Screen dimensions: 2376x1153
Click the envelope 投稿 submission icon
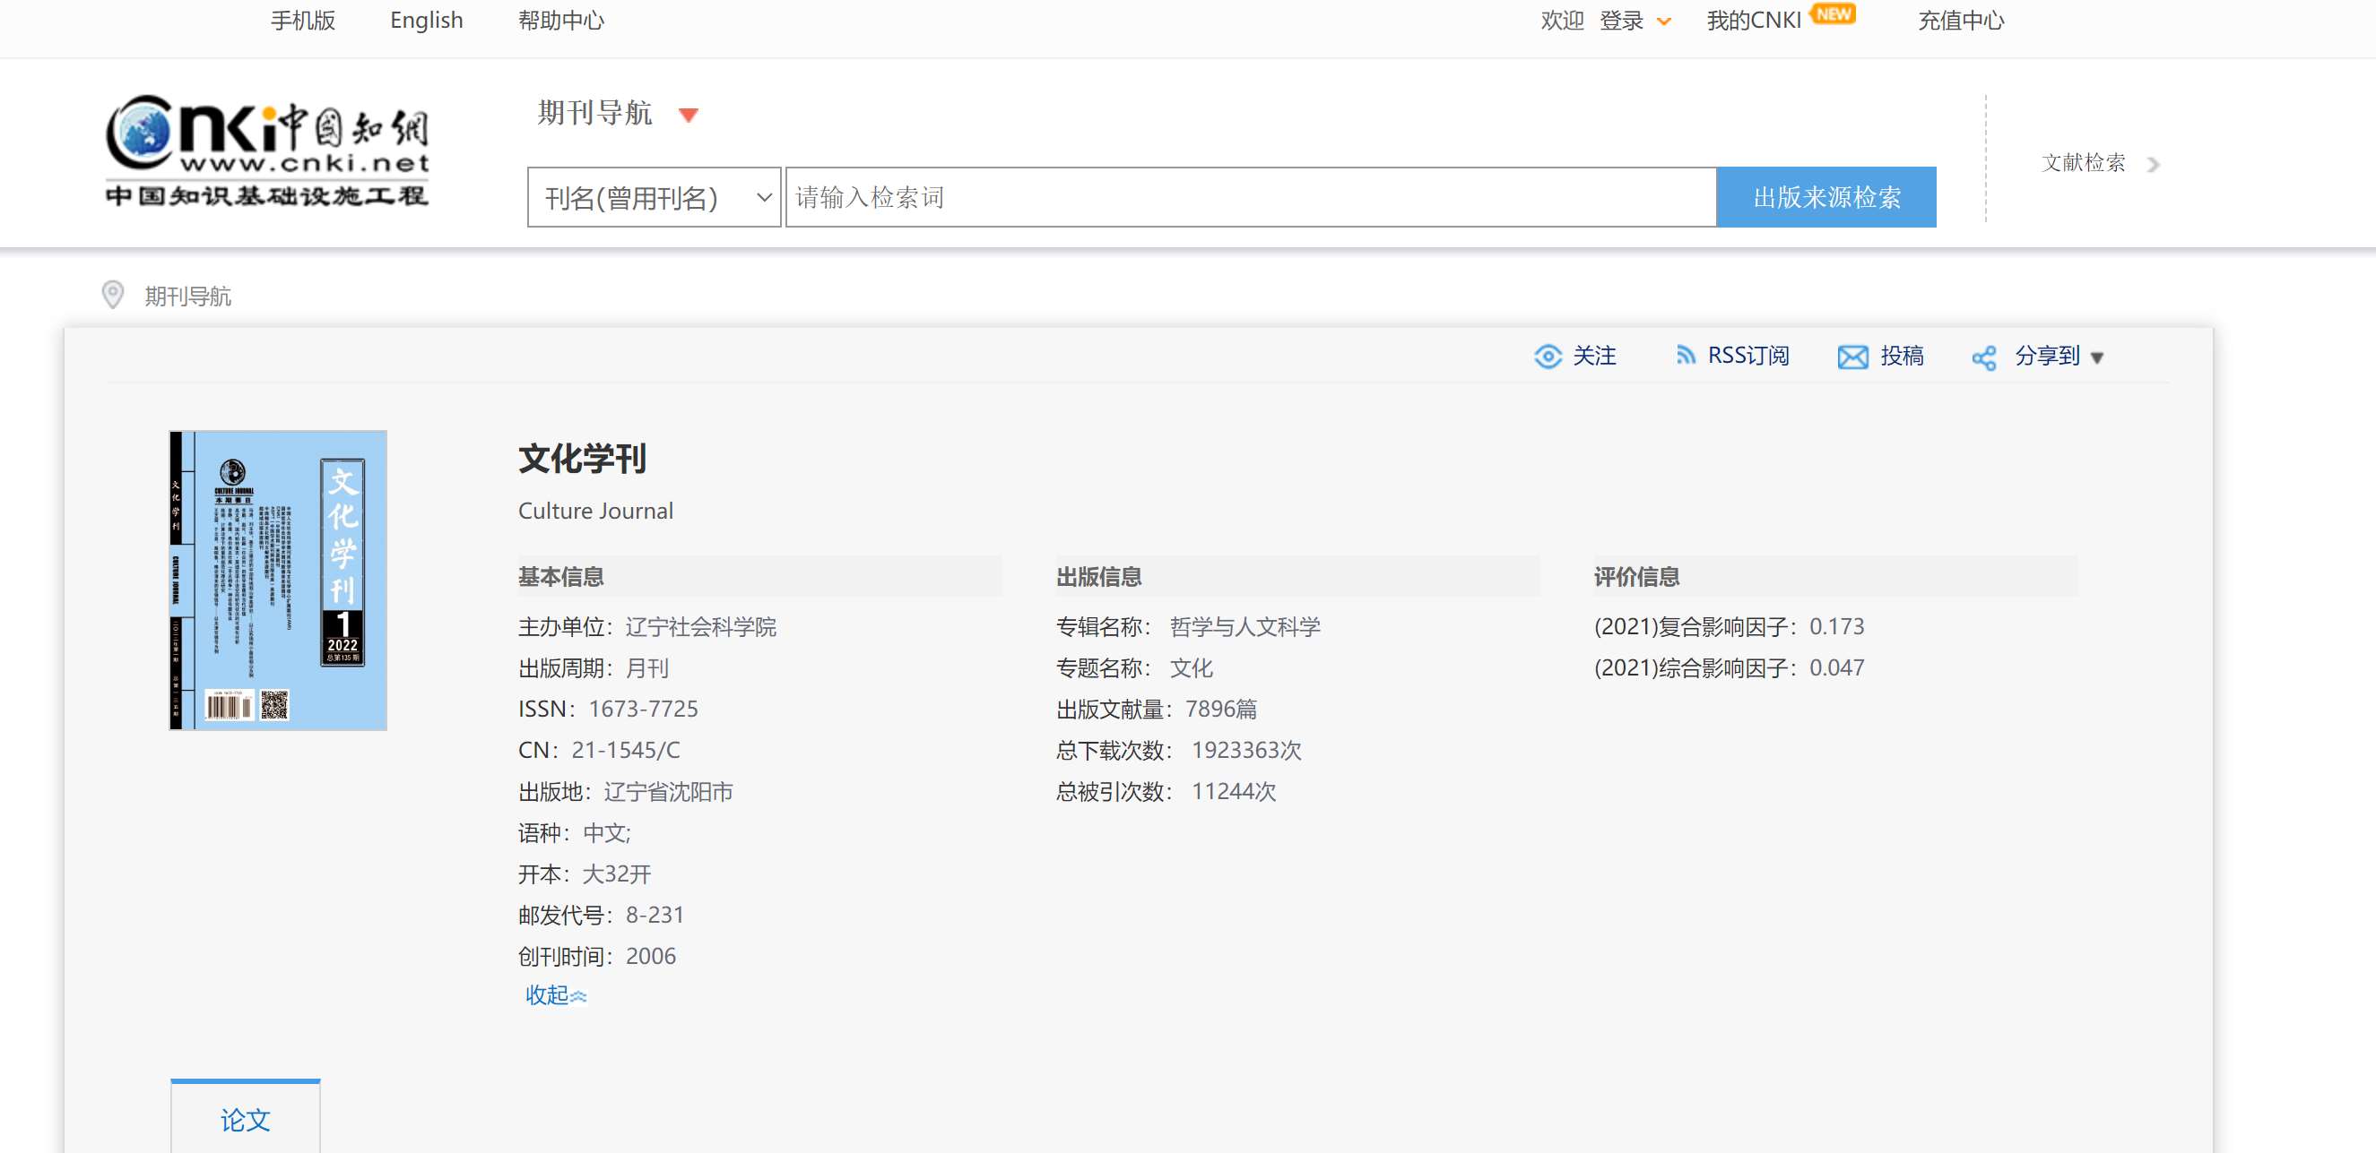coord(1852,357)
